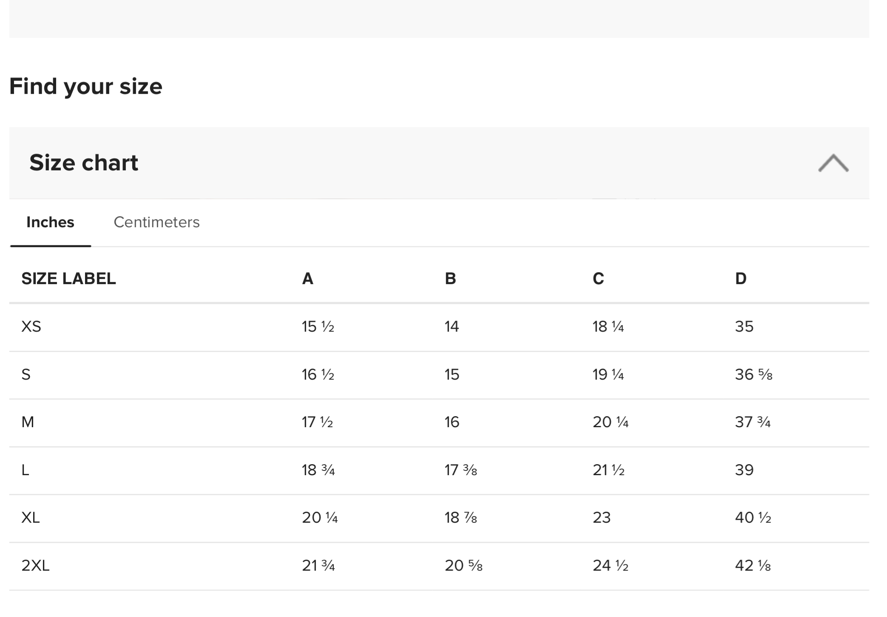887x617 pixels.
Task: Click the 36 ⅝ value for size S
Action: pos(753,375)
